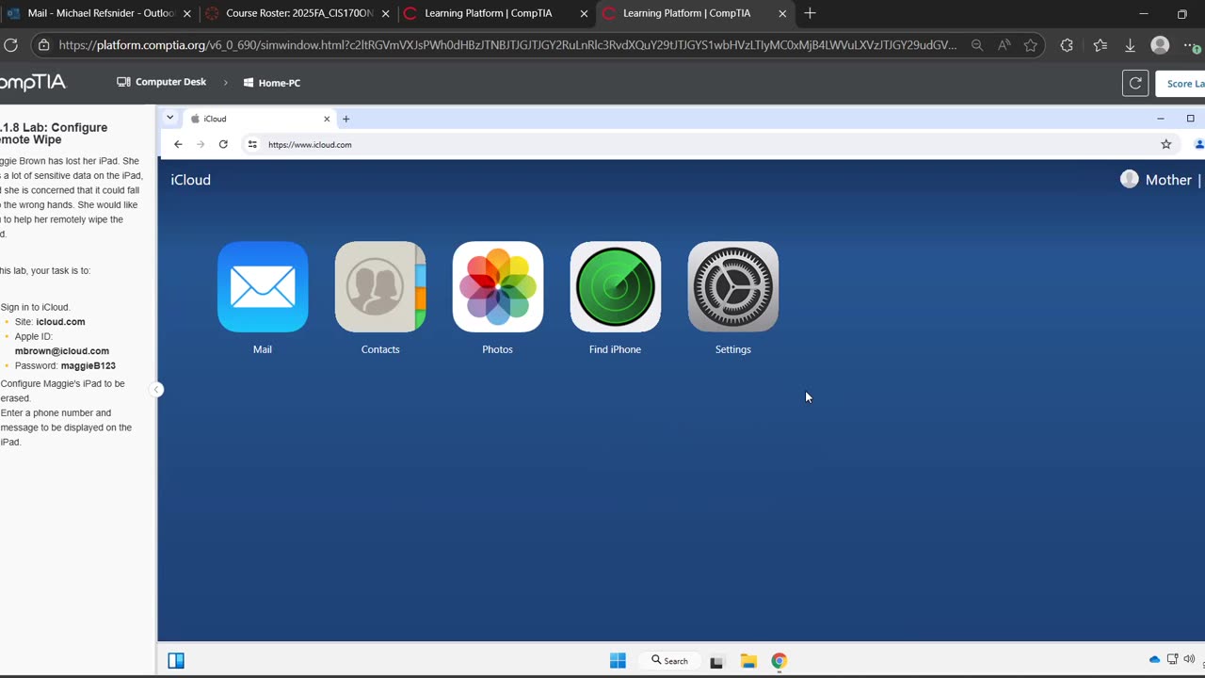
Task: View site information lock icon in Edge
Action: (44, 45)
